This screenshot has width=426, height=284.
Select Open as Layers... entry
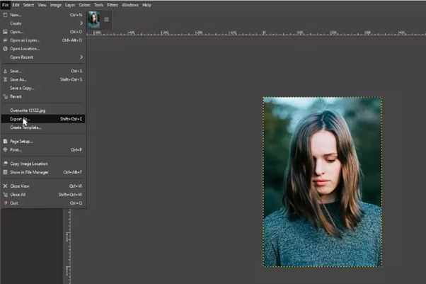[x=43, y=40]
